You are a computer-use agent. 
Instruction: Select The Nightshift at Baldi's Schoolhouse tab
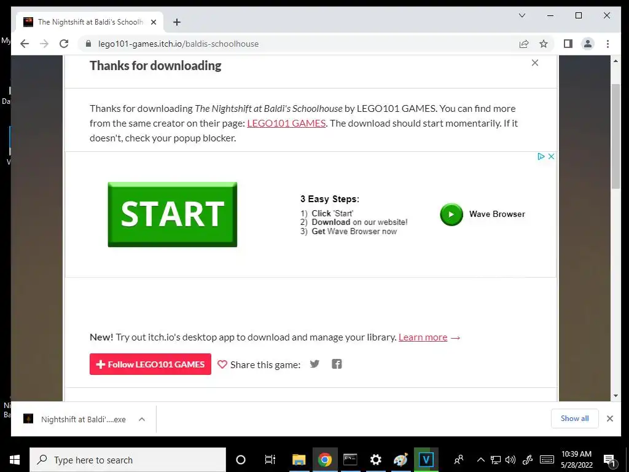click(90, 22)
